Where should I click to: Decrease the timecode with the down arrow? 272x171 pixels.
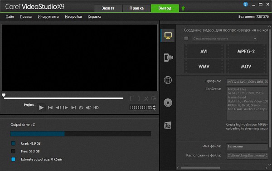pyautogui.click(x=154, y=109)
